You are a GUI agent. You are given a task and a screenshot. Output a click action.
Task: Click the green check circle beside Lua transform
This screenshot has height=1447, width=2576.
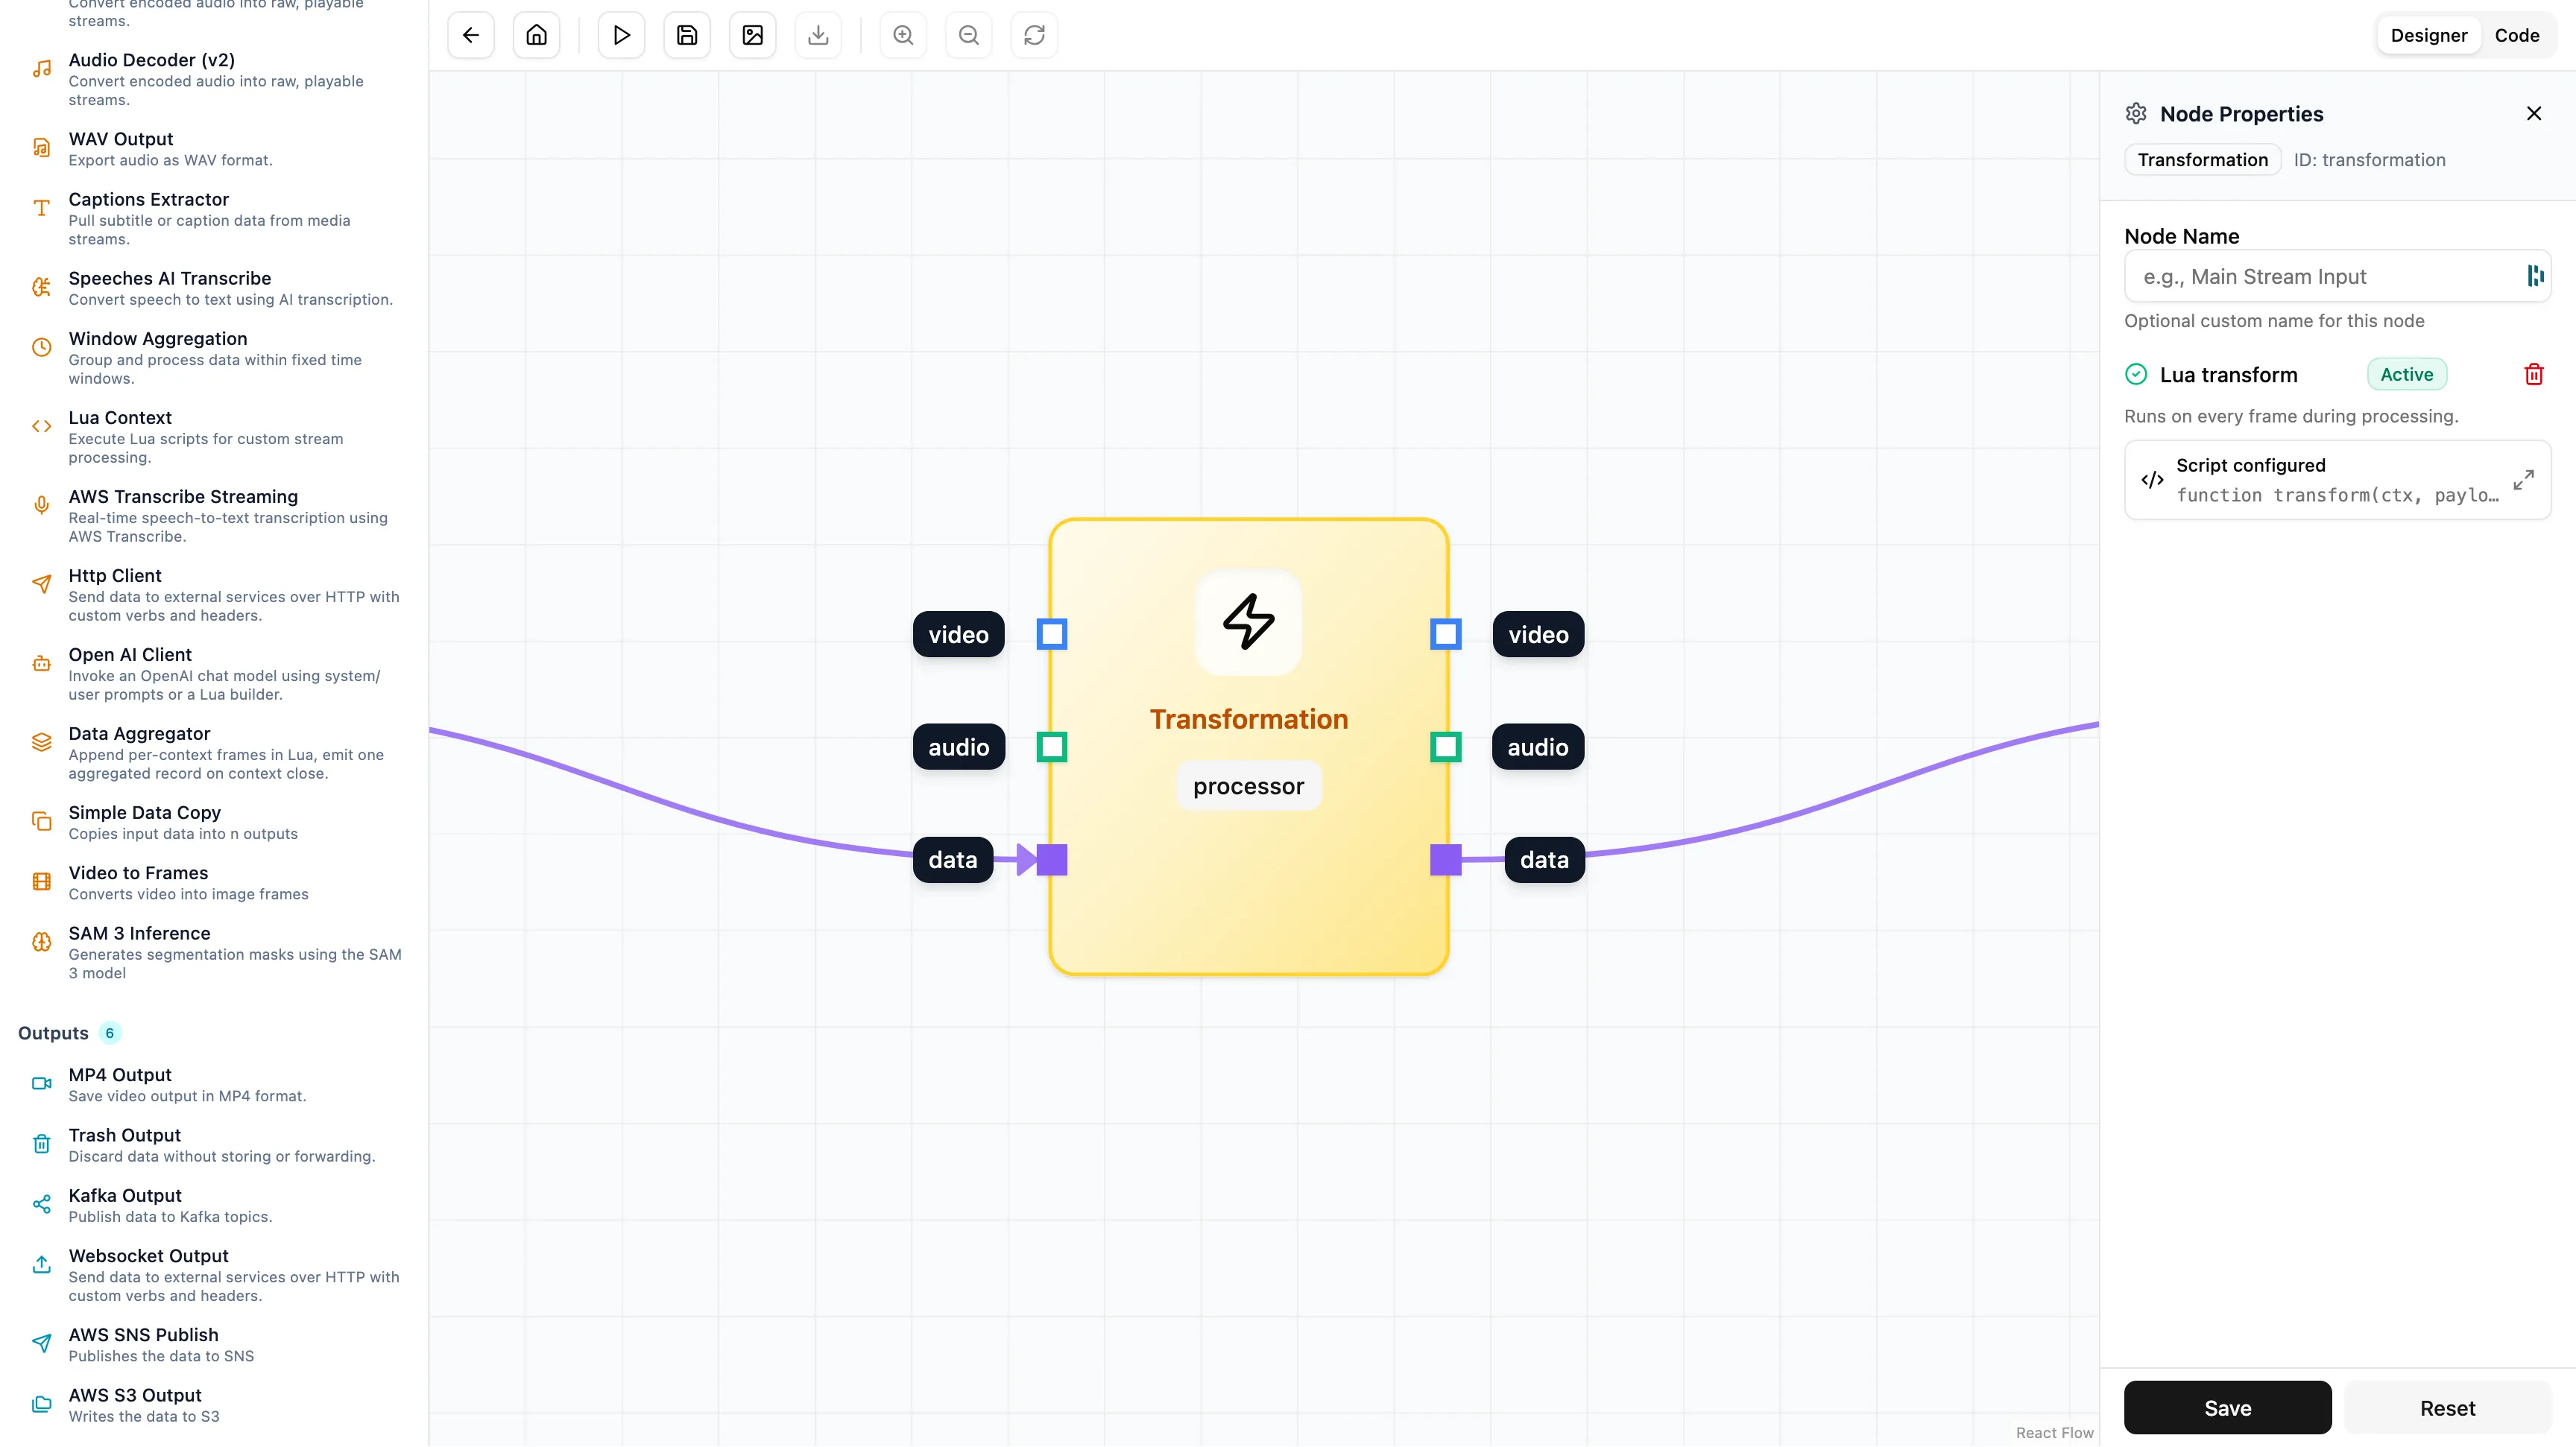point(2135,374)
